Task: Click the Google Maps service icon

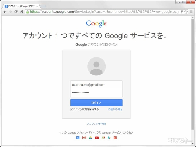Action: (x=103, y=138)
